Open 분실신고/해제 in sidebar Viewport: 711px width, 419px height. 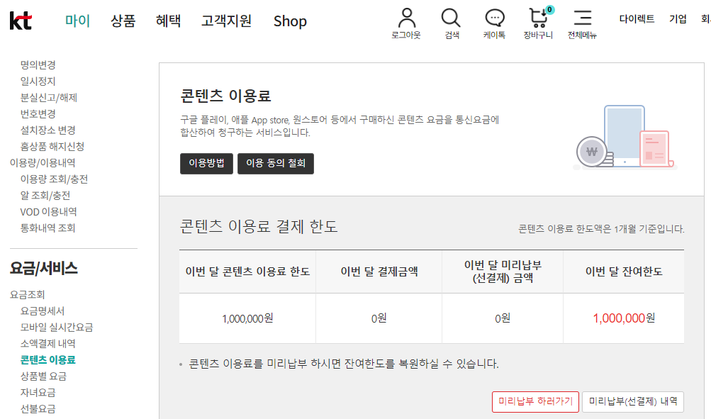[x=48, y=98]
